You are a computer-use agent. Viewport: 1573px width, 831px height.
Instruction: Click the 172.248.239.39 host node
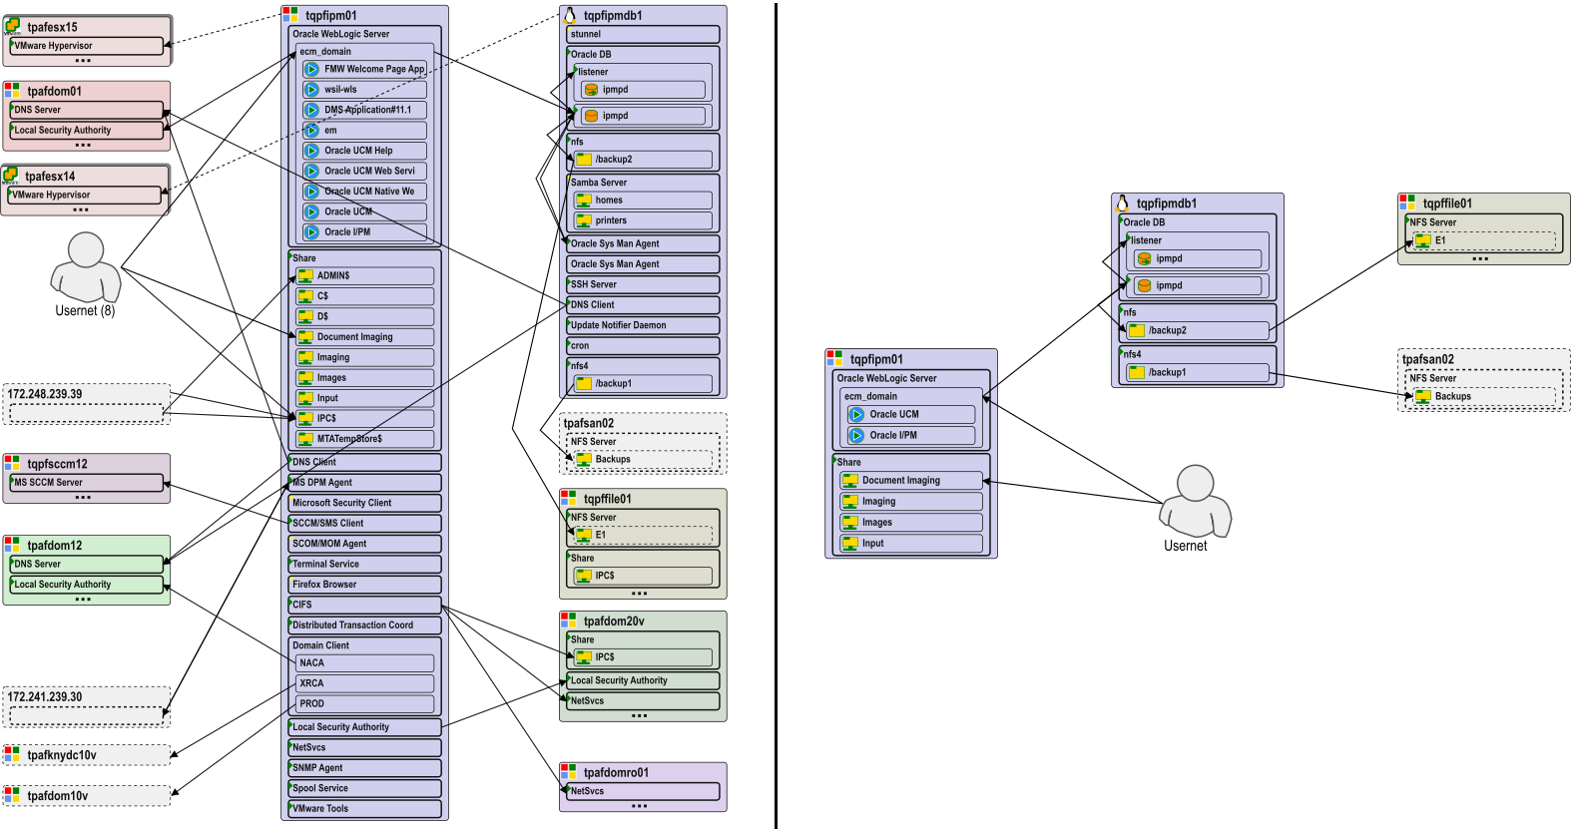point(87,404)
